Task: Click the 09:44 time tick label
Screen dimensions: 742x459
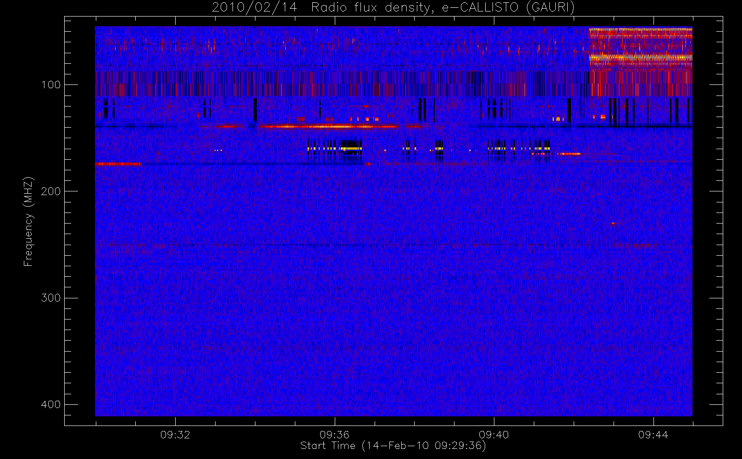Action: point(653,435)
